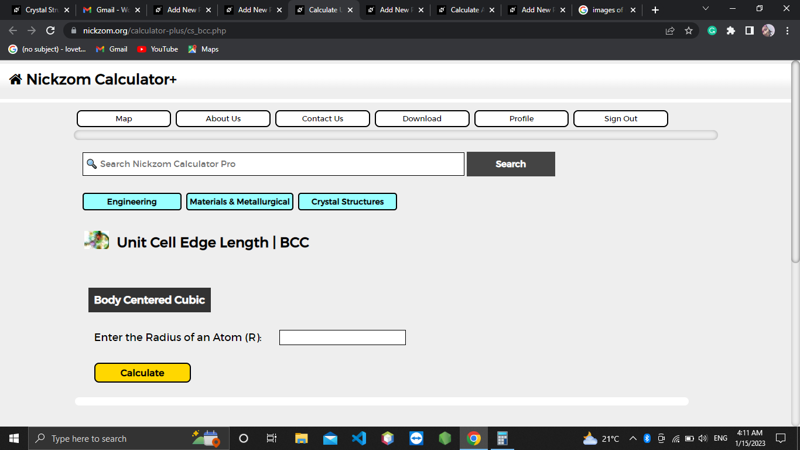Viewport: 800px width, 450px height.
Task: Open Task View in the taskbar
Action: pos(272,438)
